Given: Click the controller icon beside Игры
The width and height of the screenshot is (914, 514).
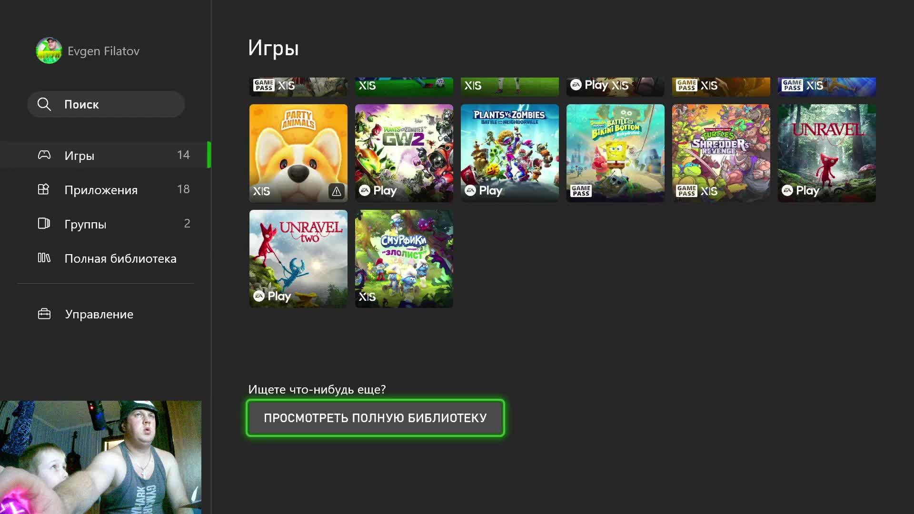Looking at the screenshot, I should pos(44,155).
